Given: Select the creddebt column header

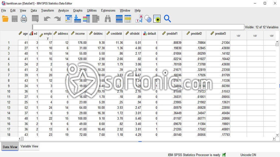Looking at the screenshot, I should click(114, 36).
